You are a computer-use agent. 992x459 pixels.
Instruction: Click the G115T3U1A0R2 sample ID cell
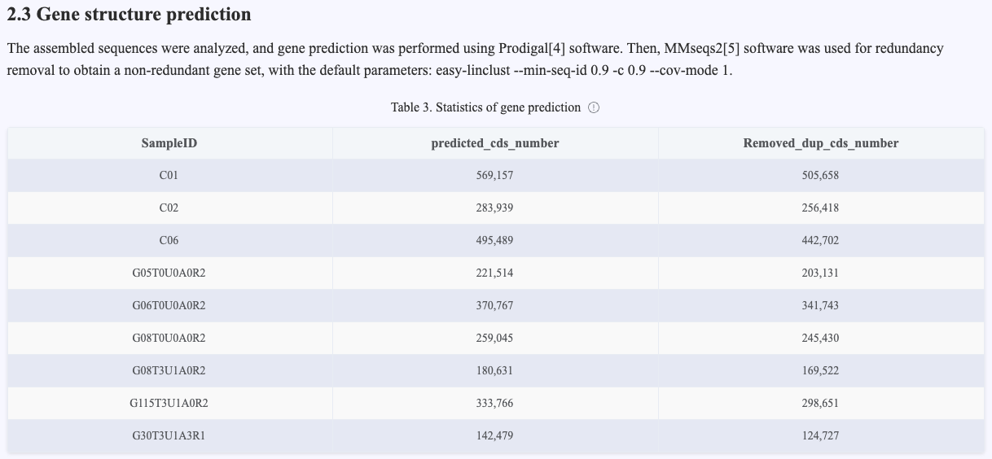point(169,403)
